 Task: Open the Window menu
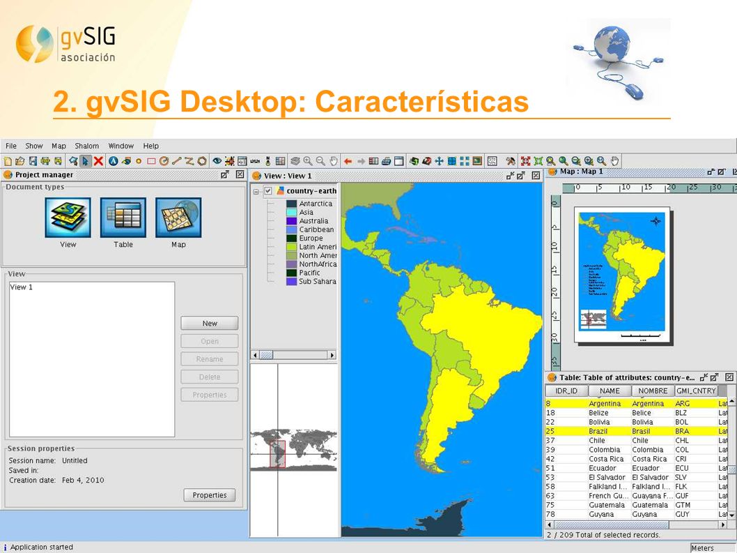coord(121,146)
